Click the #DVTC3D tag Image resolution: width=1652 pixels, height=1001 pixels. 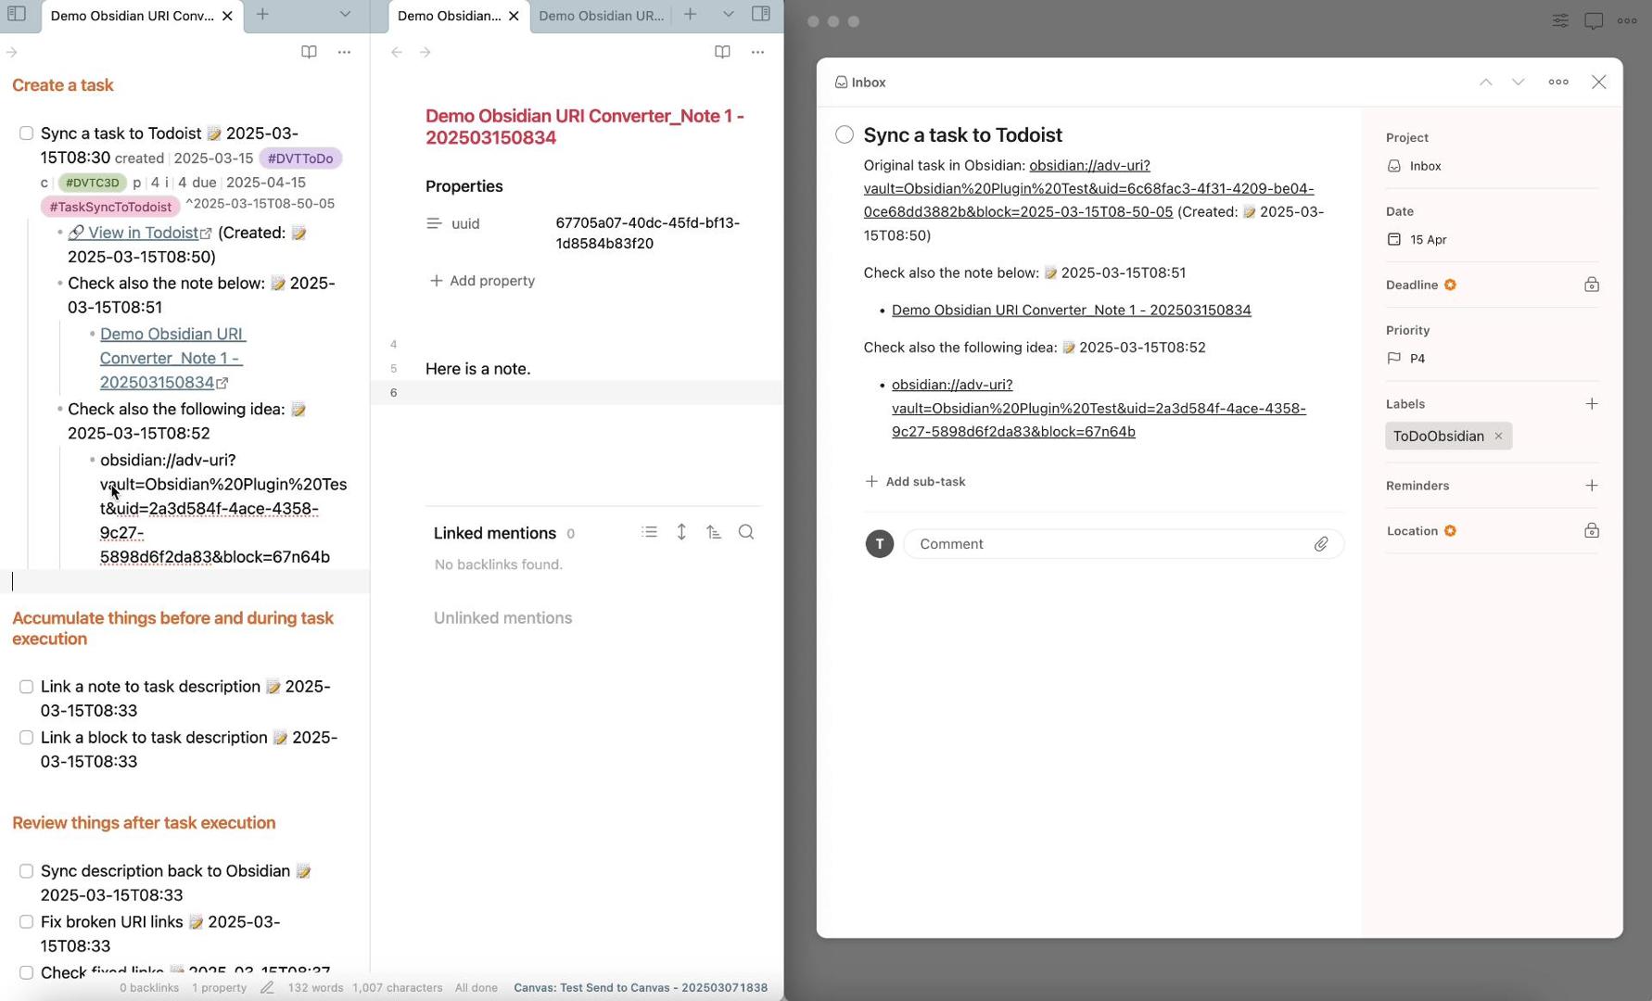(92, 183)
